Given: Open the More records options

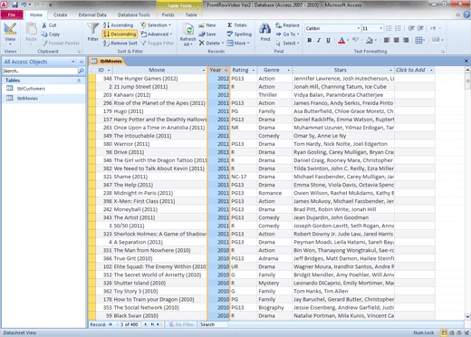Looking at the screenshot, I should click(x=238, y=43).
